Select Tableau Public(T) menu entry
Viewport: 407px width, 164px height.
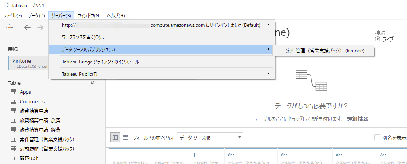click(x=162, y=74)
